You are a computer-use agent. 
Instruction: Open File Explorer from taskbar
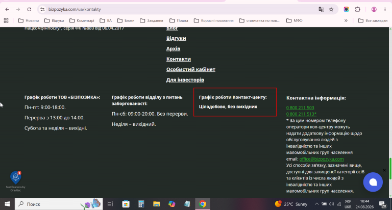tap(157, 204)
